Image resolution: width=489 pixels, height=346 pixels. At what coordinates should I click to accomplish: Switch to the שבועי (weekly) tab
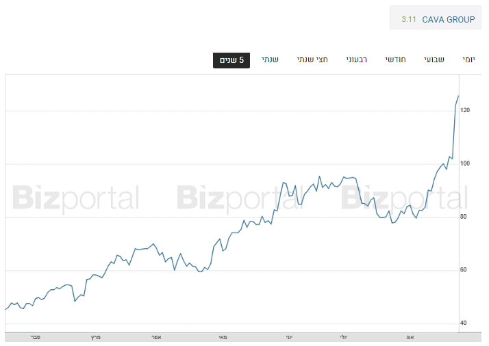(434, 59)
